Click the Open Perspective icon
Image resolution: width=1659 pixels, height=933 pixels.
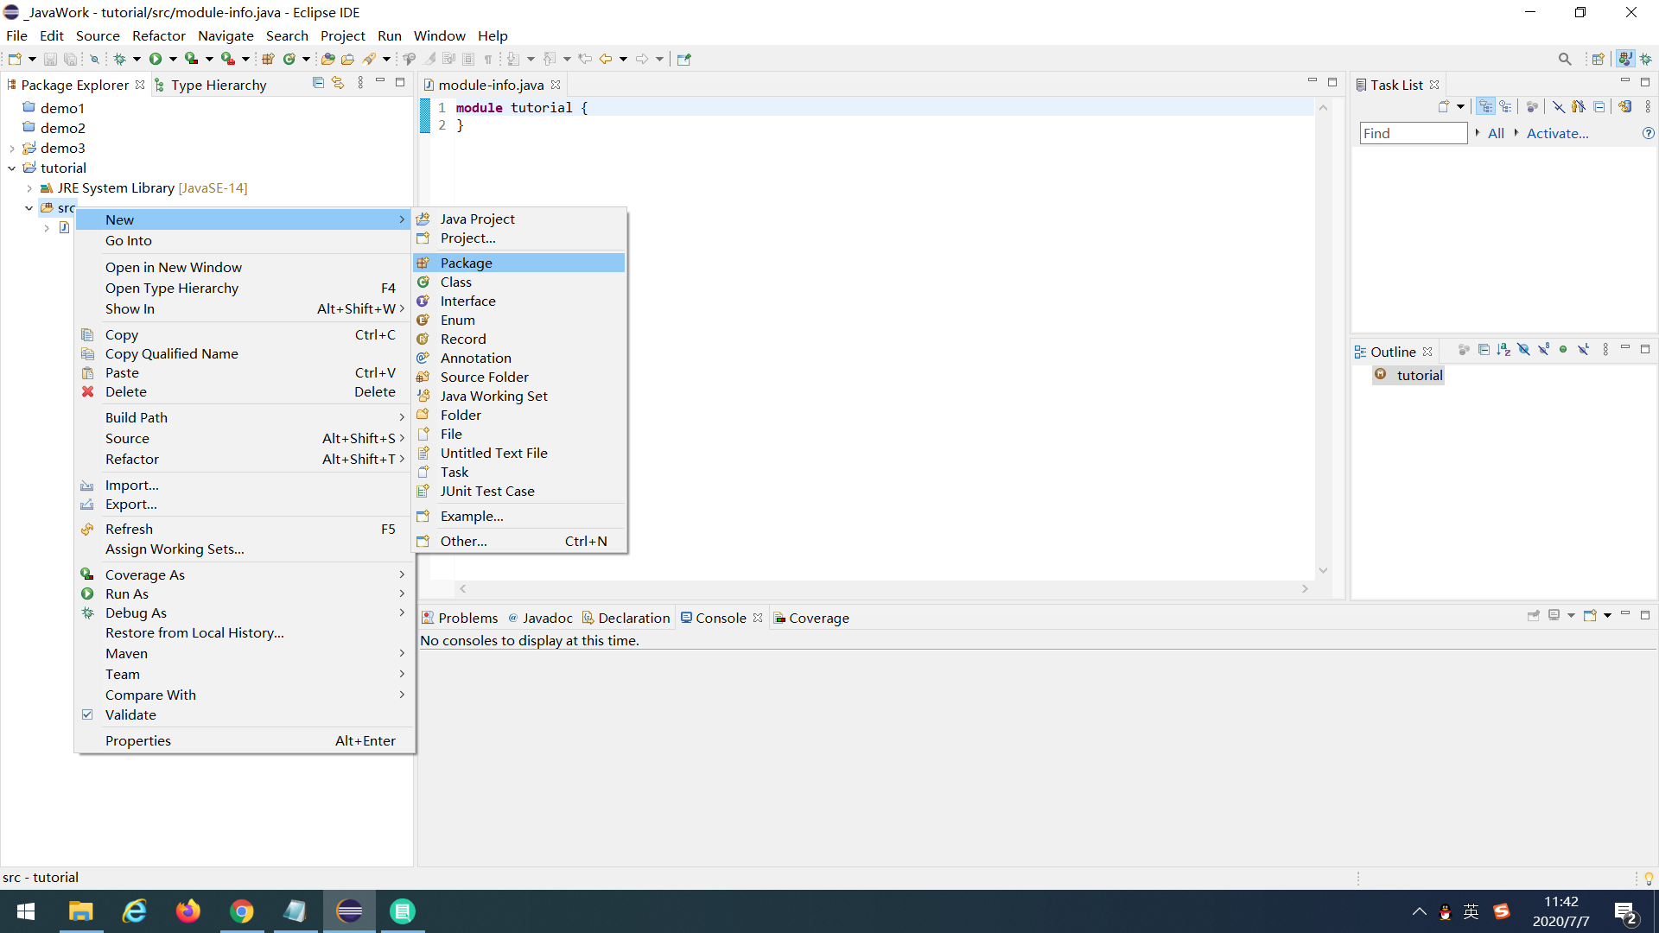1598,59
